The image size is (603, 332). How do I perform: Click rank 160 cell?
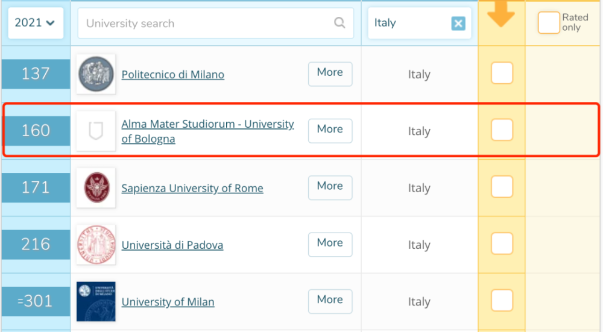(x=36, y=131)
